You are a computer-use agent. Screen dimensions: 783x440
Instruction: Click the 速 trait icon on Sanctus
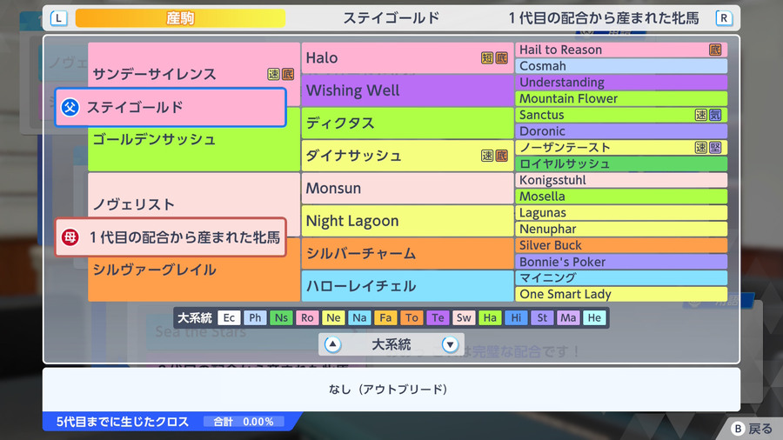coord(701,115)
